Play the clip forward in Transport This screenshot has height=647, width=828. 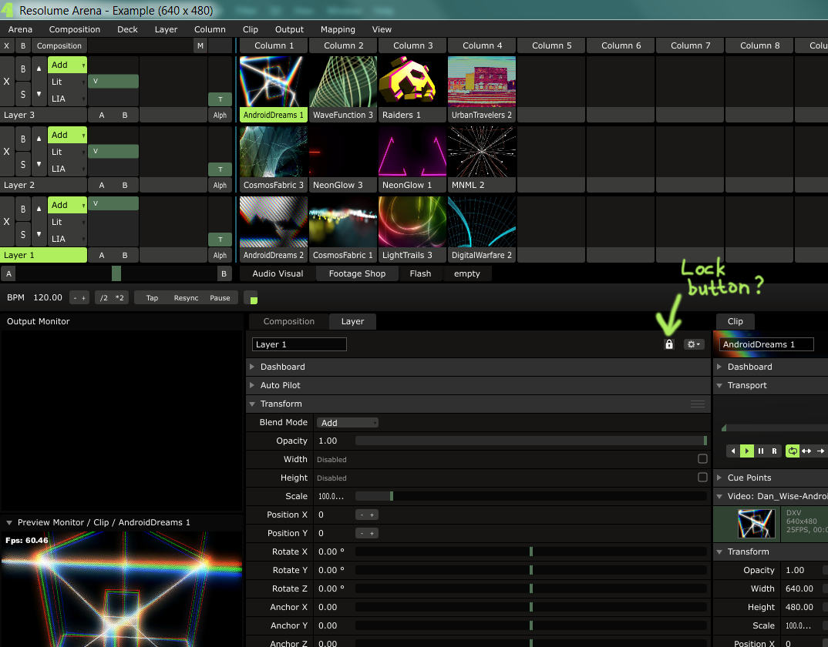[x=747, y=451]
